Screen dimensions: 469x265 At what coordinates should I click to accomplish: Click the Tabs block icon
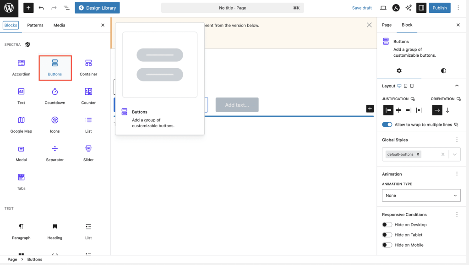21,178
